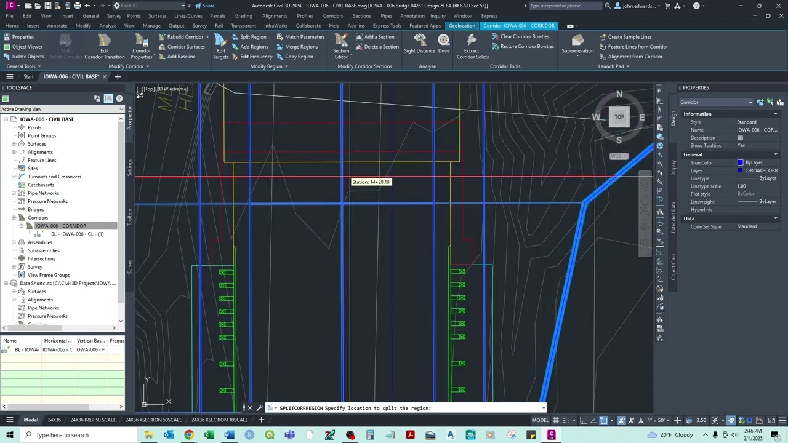Launch the Drive tool
Screen dimensions: 788x443
click(443, 44)
